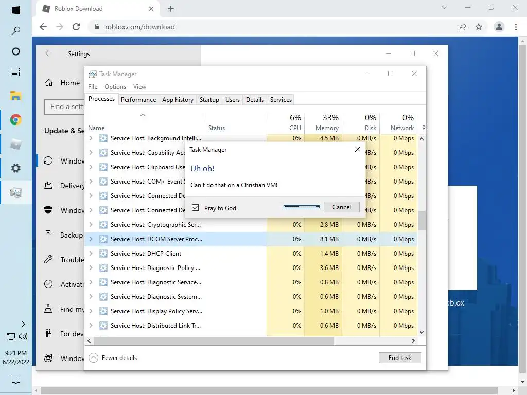The image size is (527, 395).
Task: Open the network tray icon
Action: click(x=11, y=336)
